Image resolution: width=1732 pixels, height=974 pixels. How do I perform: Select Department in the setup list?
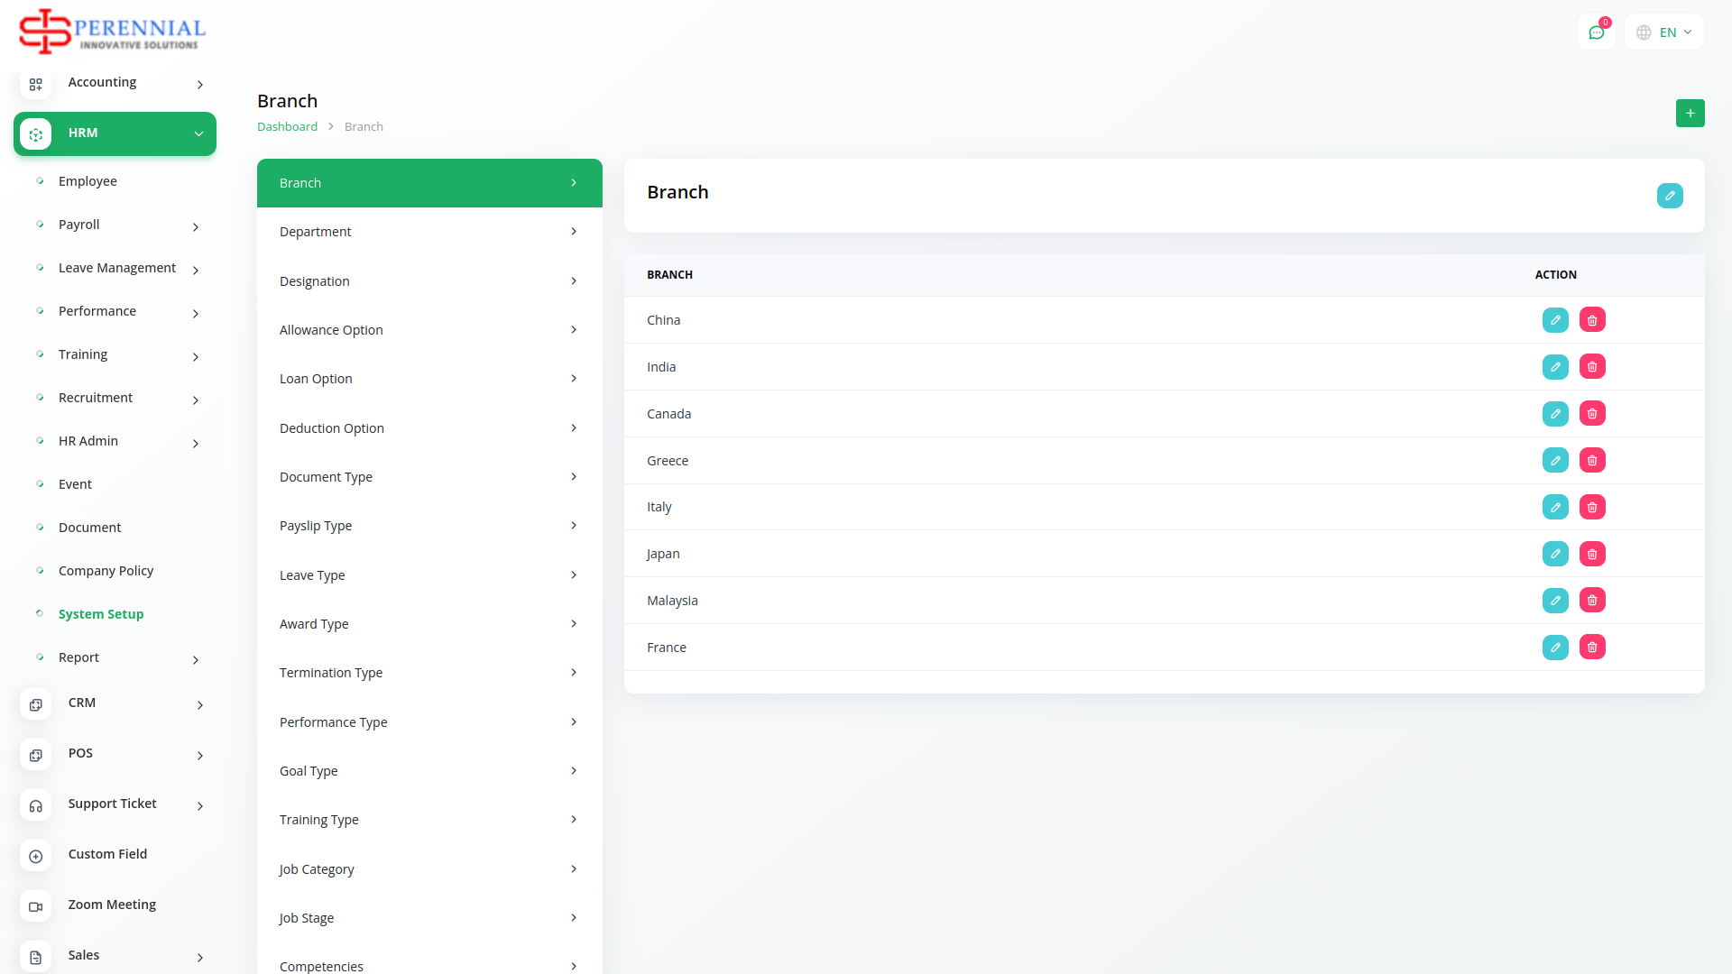[x=428, y=232]
